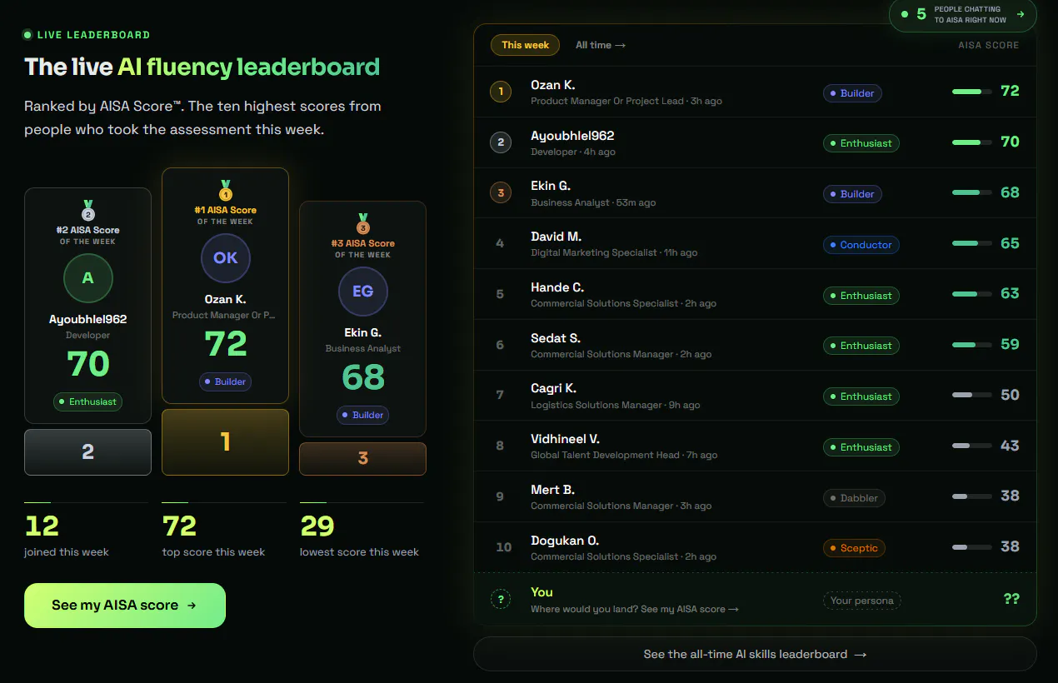The height and width of the screenshot is (683, 1058).
Task: Click the Builder tag on the first-place card
Action: click(x=226, y=381)
